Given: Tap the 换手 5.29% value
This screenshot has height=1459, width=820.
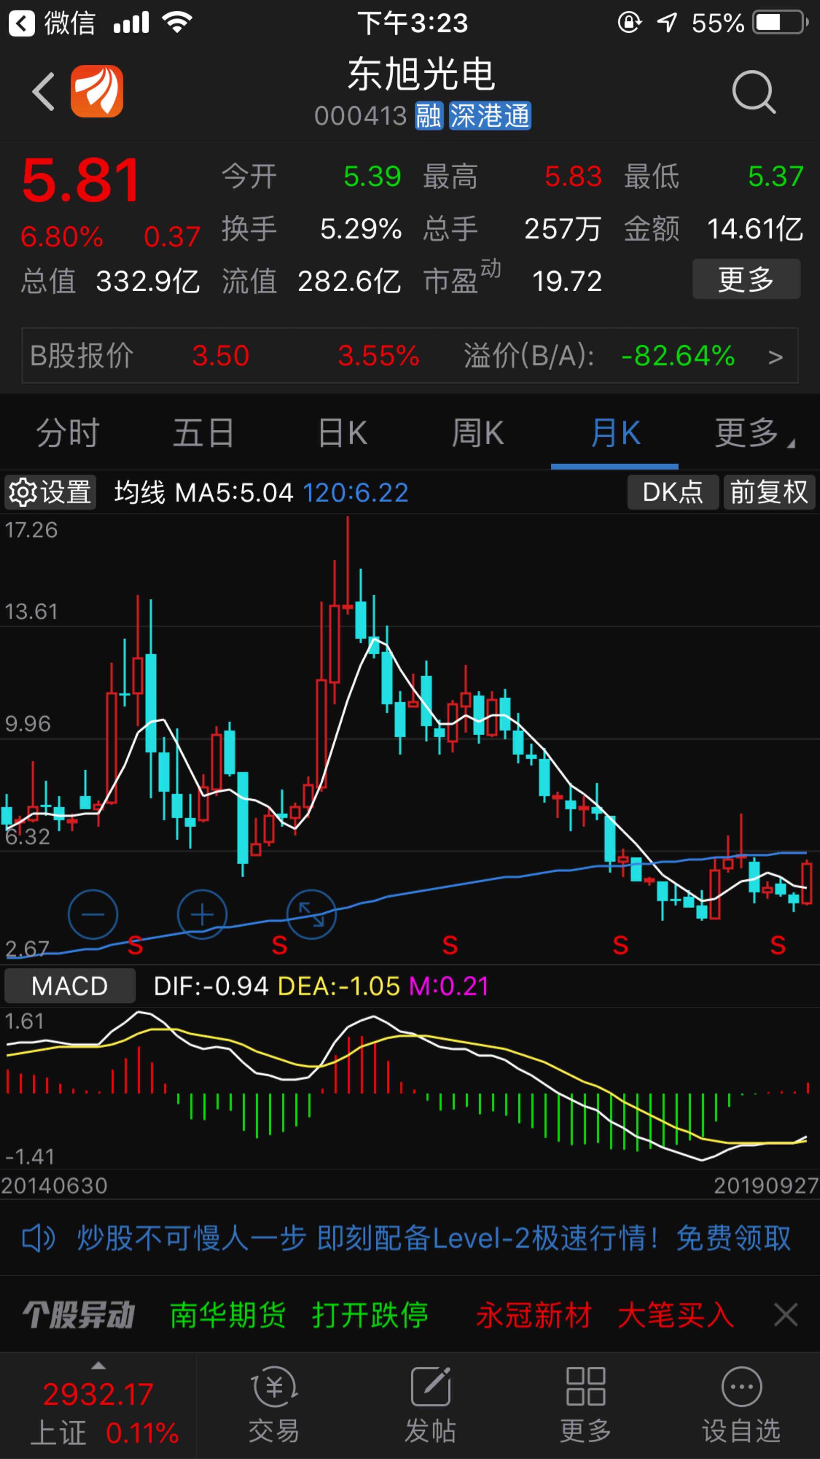Looking at the screenshot, I should tap(361, 229).
